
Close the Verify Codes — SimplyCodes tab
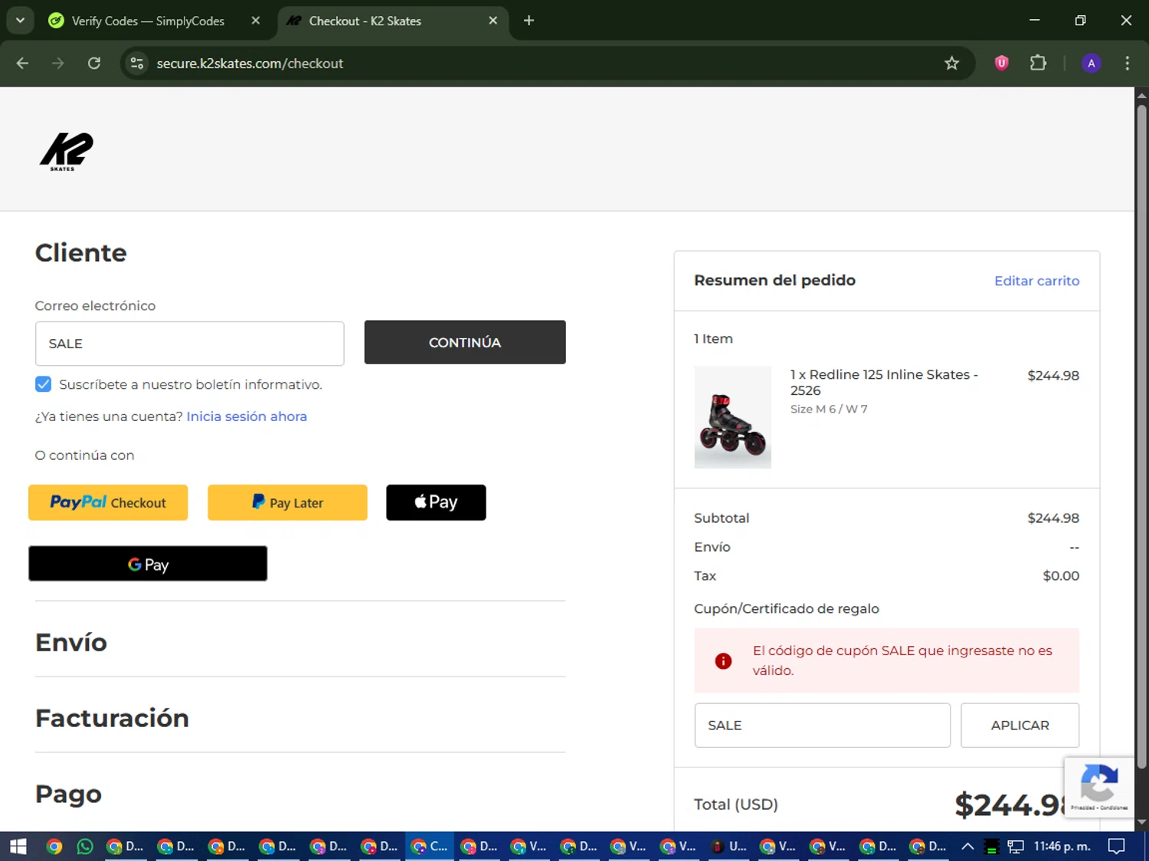click(x=256, y=21)
